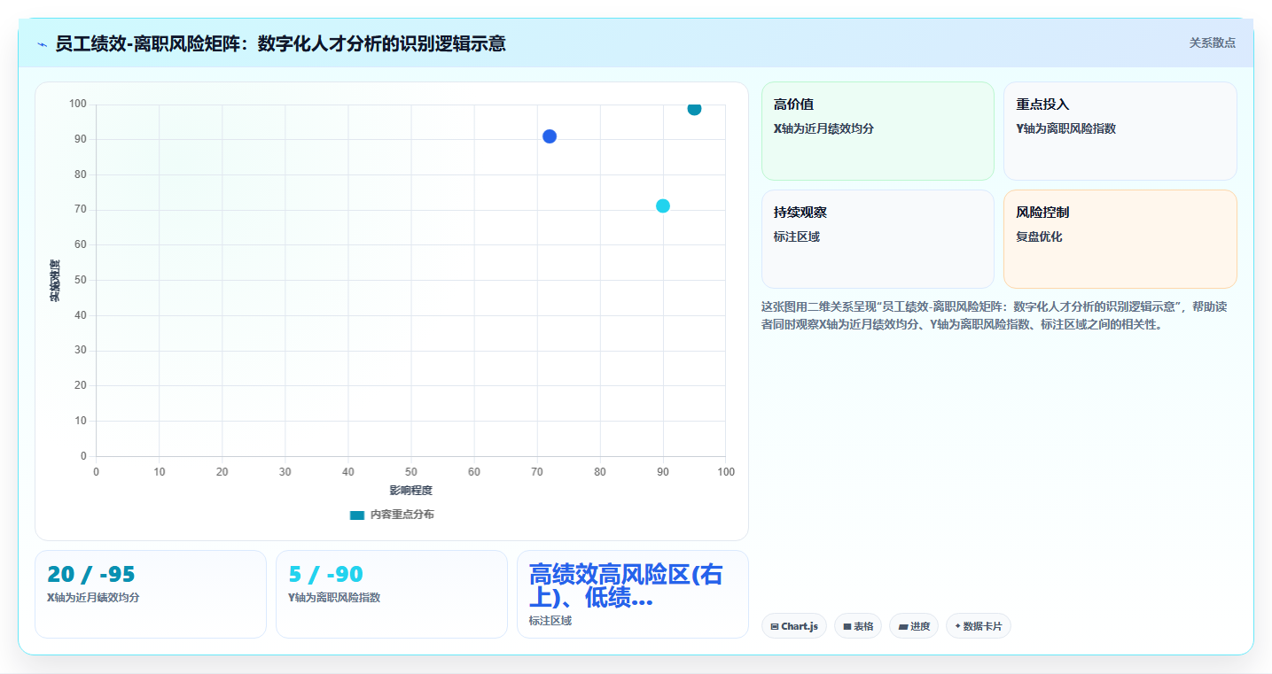The height and width of the screenshot is (674, 1272).
Task: Open the 持续观察 card
Action: tap(878, 239)
